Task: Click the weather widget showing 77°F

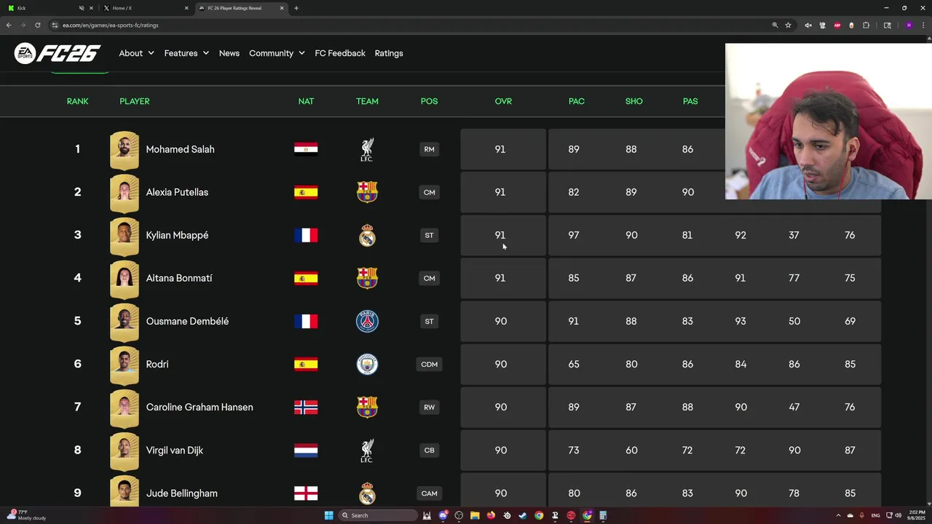Action: [x=28, y=515]
